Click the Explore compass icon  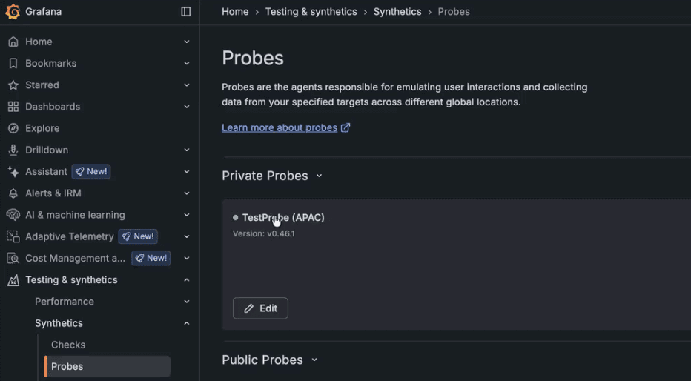13,128
